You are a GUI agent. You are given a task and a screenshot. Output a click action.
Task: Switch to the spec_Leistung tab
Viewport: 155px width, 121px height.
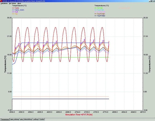pyautogui.click(x=14, y=119)
